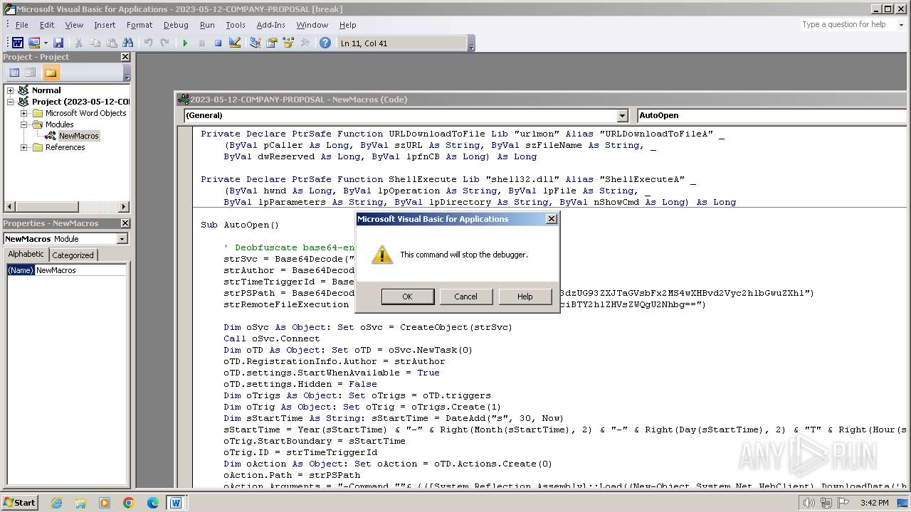Click the Save icon in toolbar

pos(58,43)
